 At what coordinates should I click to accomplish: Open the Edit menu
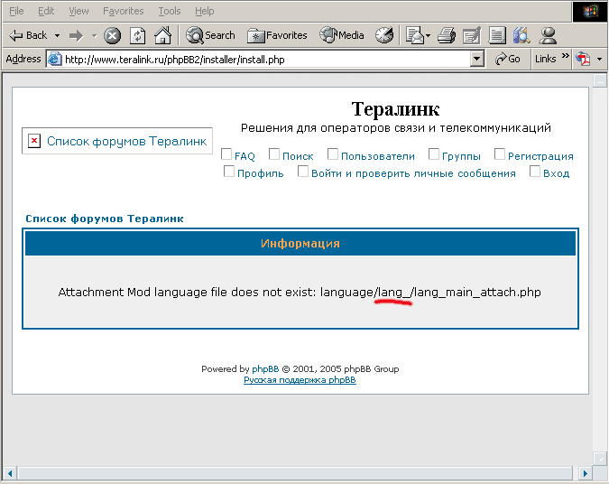pos(46,11)
